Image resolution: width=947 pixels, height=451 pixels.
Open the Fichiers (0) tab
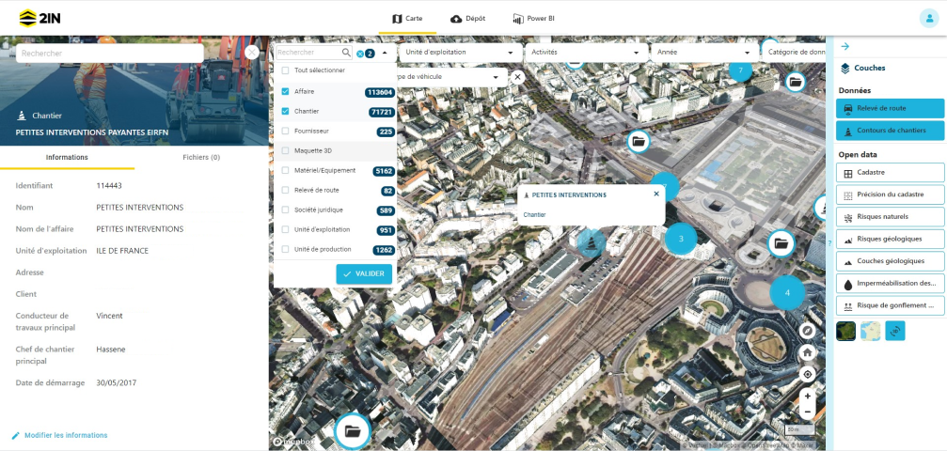pos(201,157)
